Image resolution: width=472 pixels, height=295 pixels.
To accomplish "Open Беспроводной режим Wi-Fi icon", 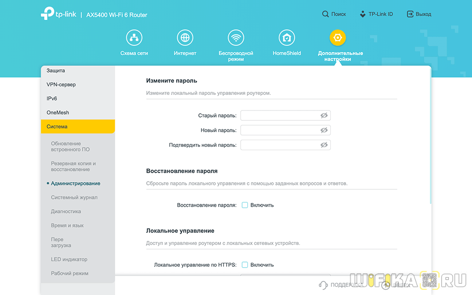I will [x=236, y=38].
